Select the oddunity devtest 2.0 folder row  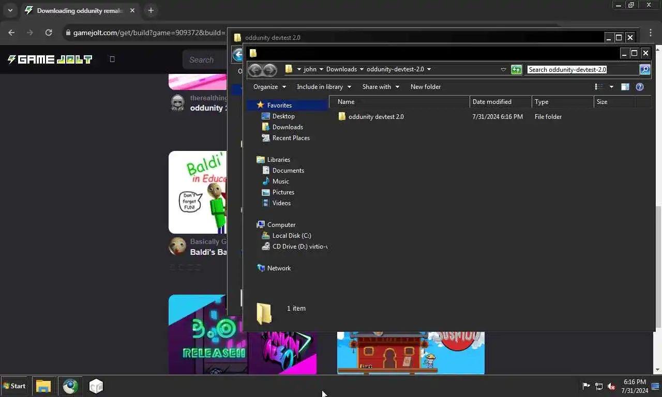[x=491, y=117]
